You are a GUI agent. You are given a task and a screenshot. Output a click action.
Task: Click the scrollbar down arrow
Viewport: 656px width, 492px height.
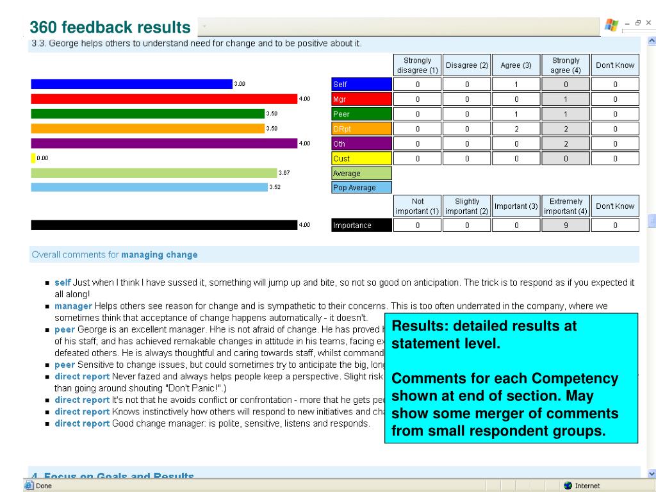point(652,473)
